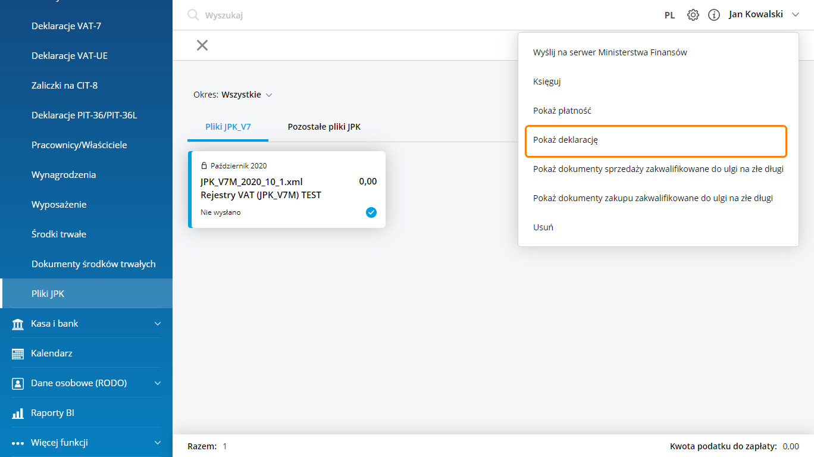Open the info icon in header
The height and width of the screenshot is (457, 814).
click(714, 15)
